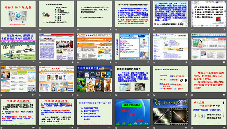
Task: Click slide number label "4"
Action: point(148,29)
